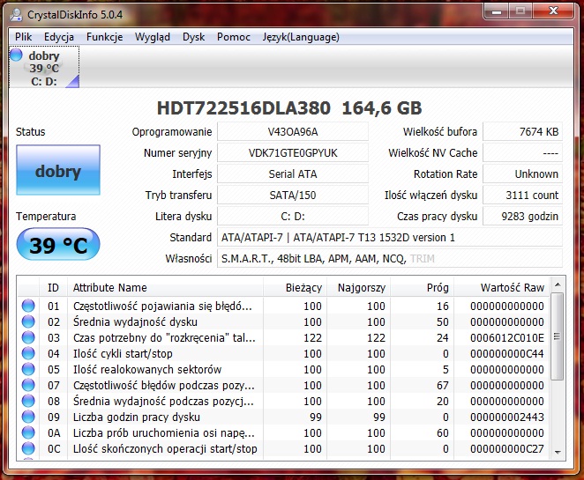Select row Liczba godzin pracy dysku
The image size is (584, 480).
pyautogui.click(x=283, y=417)
